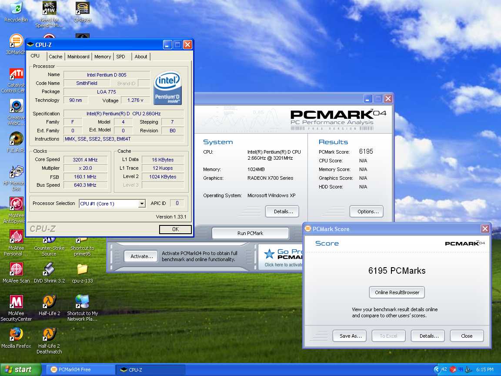The width and height of the screenshot is (501, 376).
Task: Open the Creative WebCam shortcut
Action: click(16, 107)
